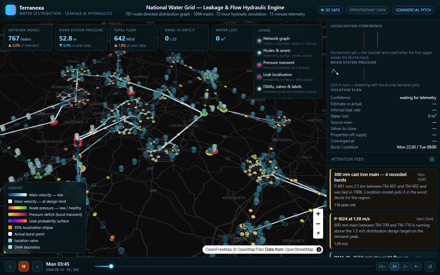Screen dimensions: 440x275
Task: Zoom in on the map
Action: point(318,214)
